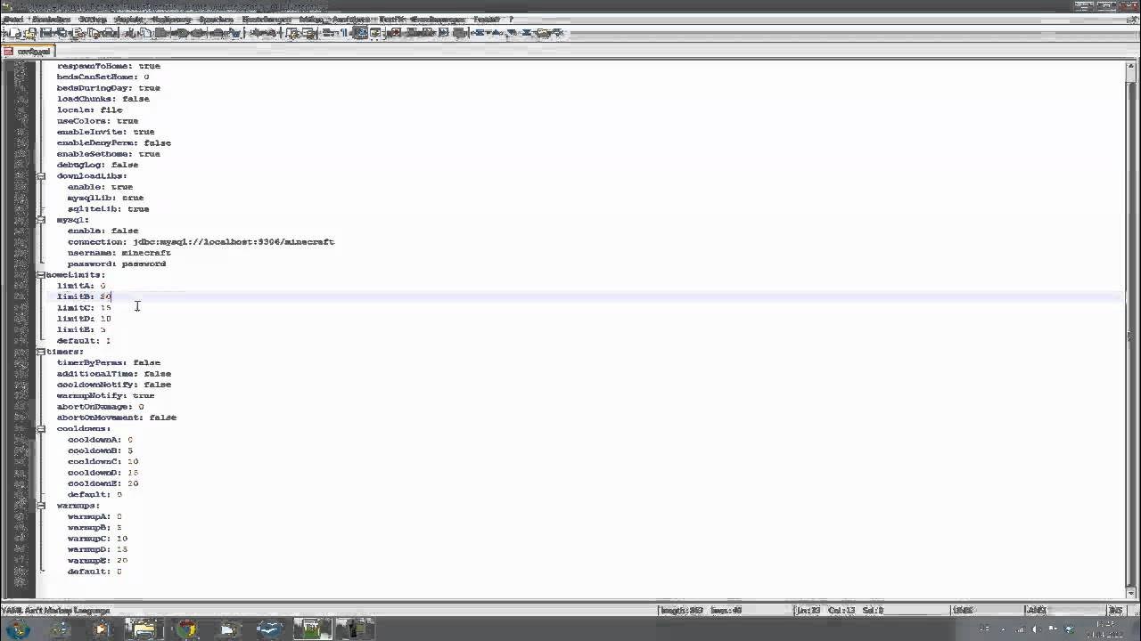The width and height of the screenshot is (1141, 641).
Task: Collapse the downloadLibs fold marker
Action: 41,175
